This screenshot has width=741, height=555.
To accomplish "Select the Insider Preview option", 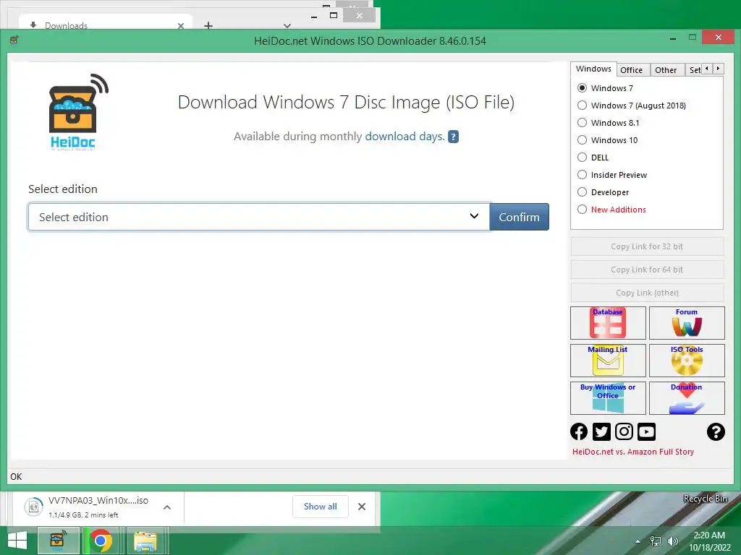I will point(583,175).
